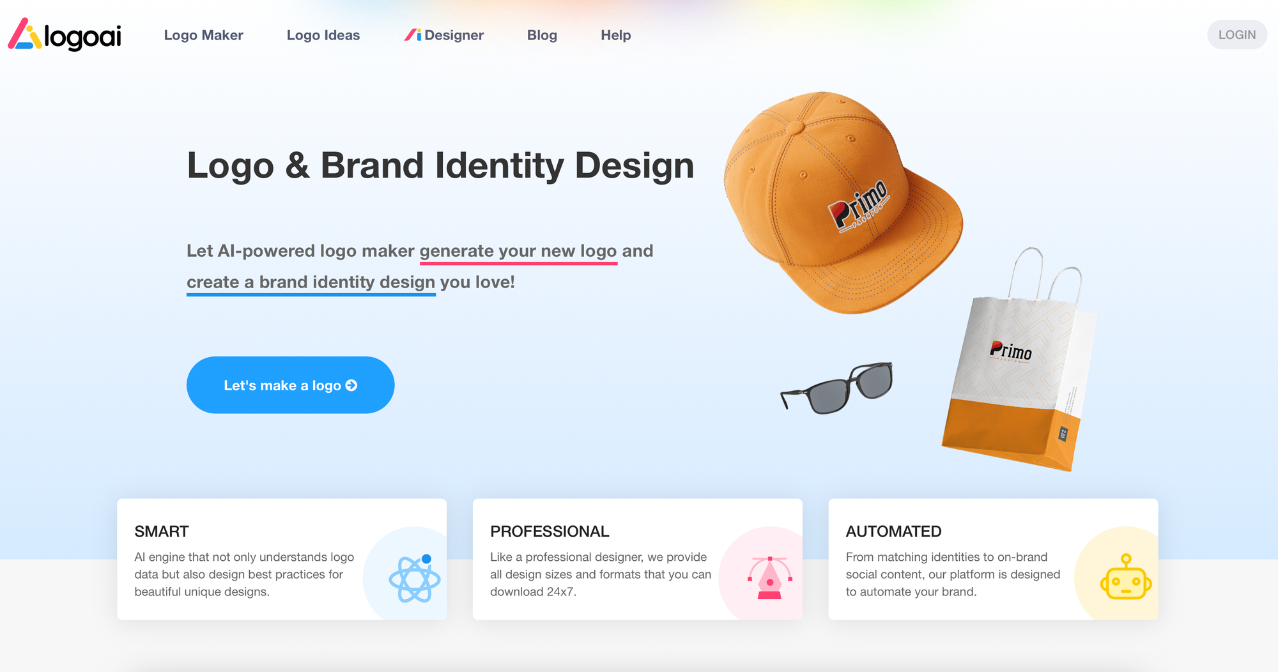Click the LOGIN button

pos(1236,34)
